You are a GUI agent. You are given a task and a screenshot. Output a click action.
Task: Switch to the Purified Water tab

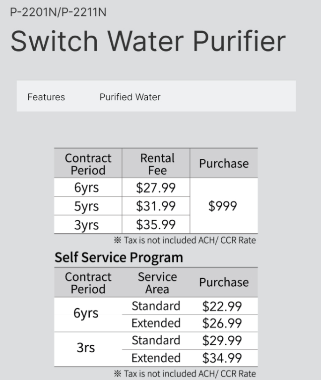coord(130,97)
